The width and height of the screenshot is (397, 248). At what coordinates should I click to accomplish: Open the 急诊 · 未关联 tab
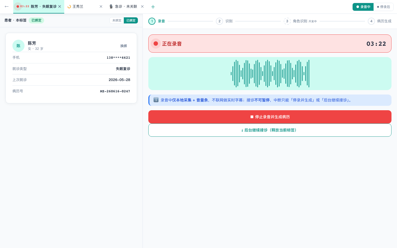127,7
